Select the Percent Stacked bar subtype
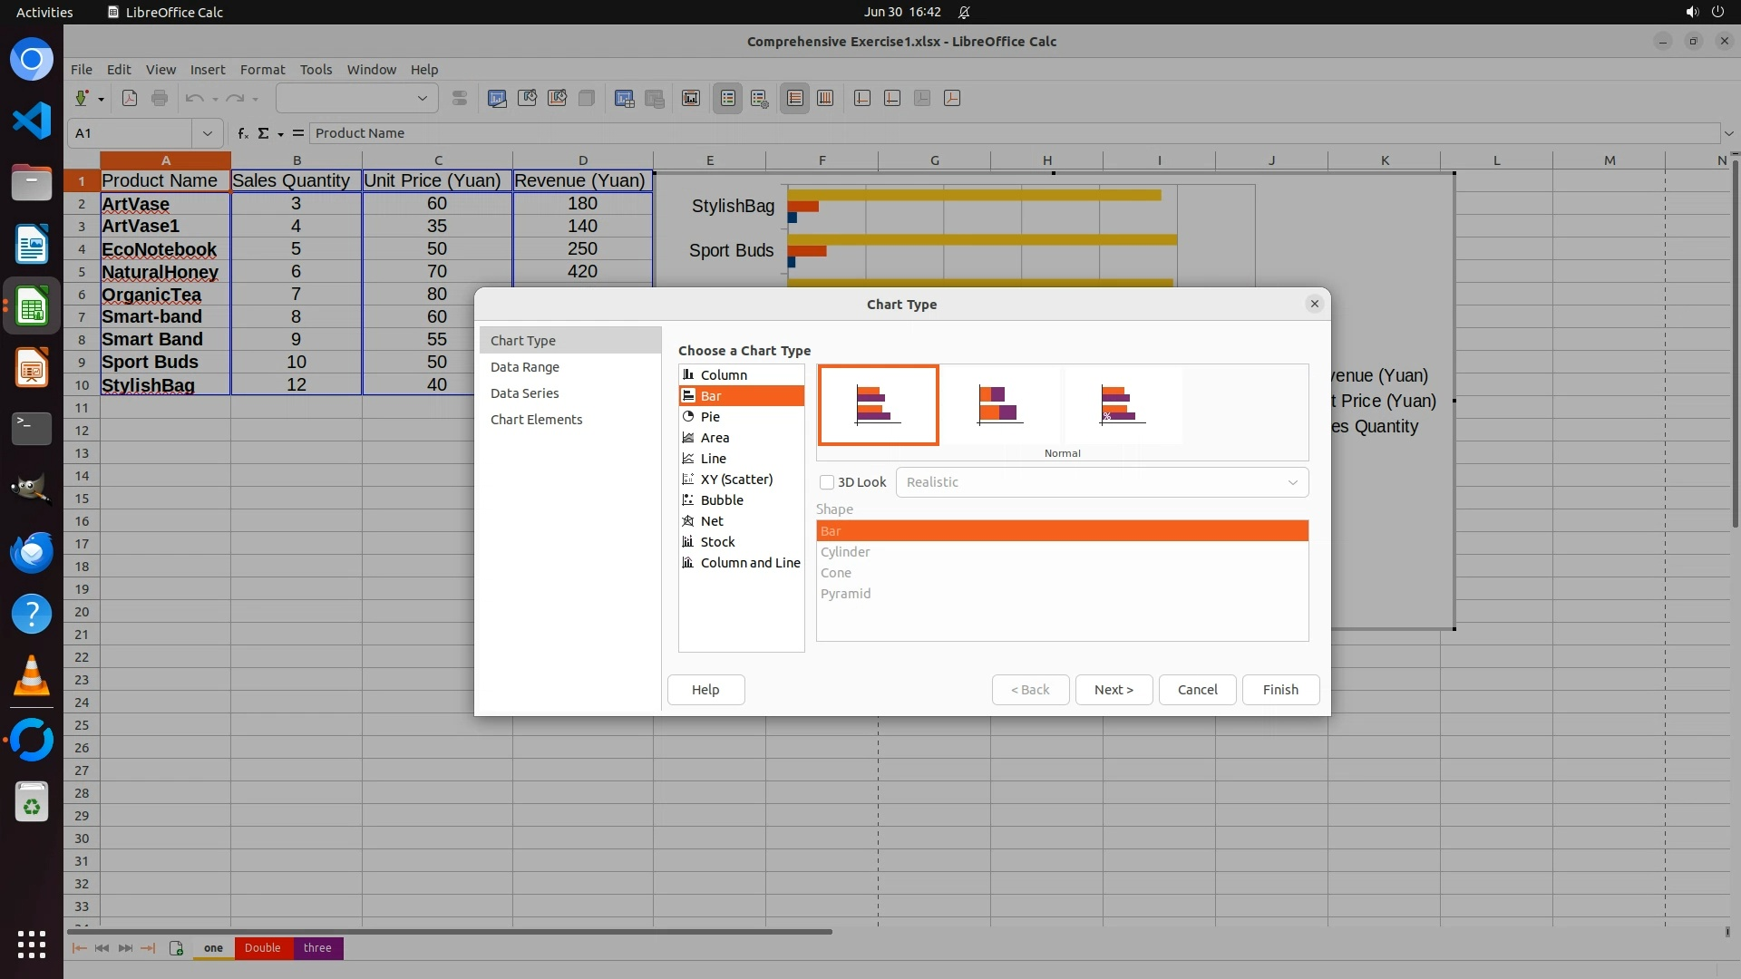The image size is (1741, 979). (x=1122, y=405)
